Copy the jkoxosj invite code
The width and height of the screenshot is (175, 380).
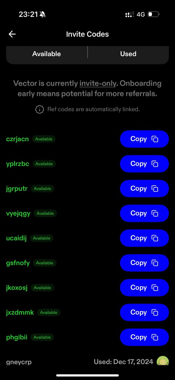pos(144,288)
